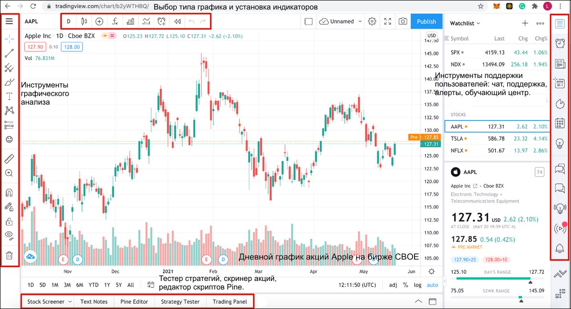
Task: Open the Strategy Tester tab
Action: click(x=180, y=301)
